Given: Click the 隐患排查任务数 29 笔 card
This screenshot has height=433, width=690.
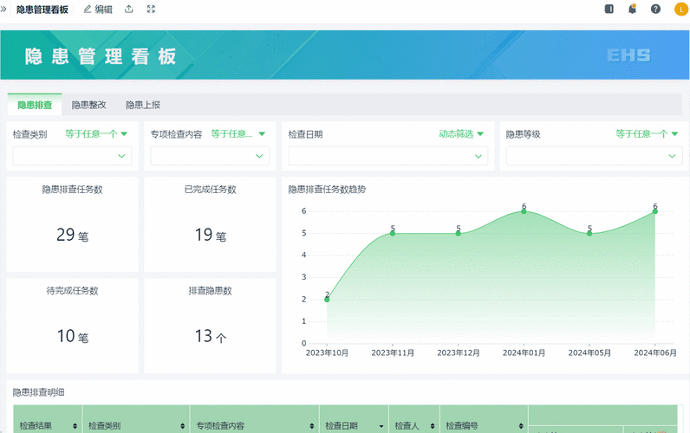Looking at the screenshot, I should tap(72, 224).
